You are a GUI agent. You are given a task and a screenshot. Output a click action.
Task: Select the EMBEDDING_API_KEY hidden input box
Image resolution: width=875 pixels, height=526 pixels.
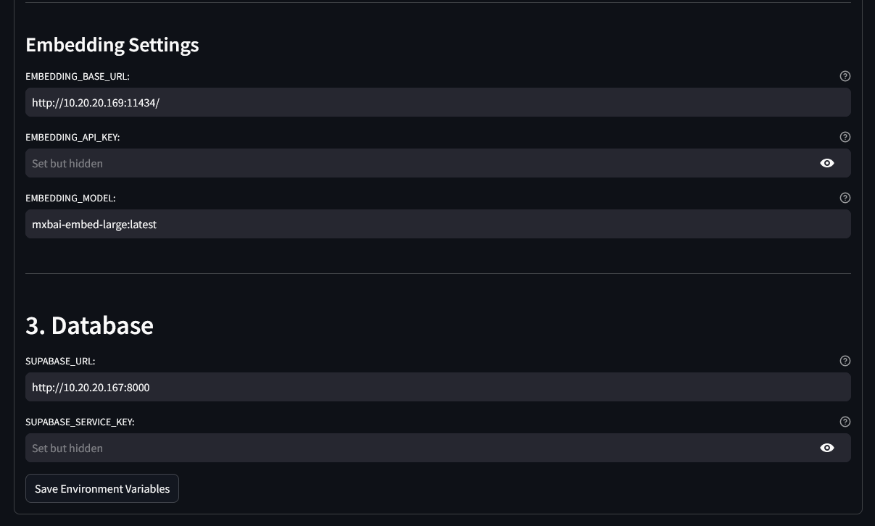[x=420, y=163]
